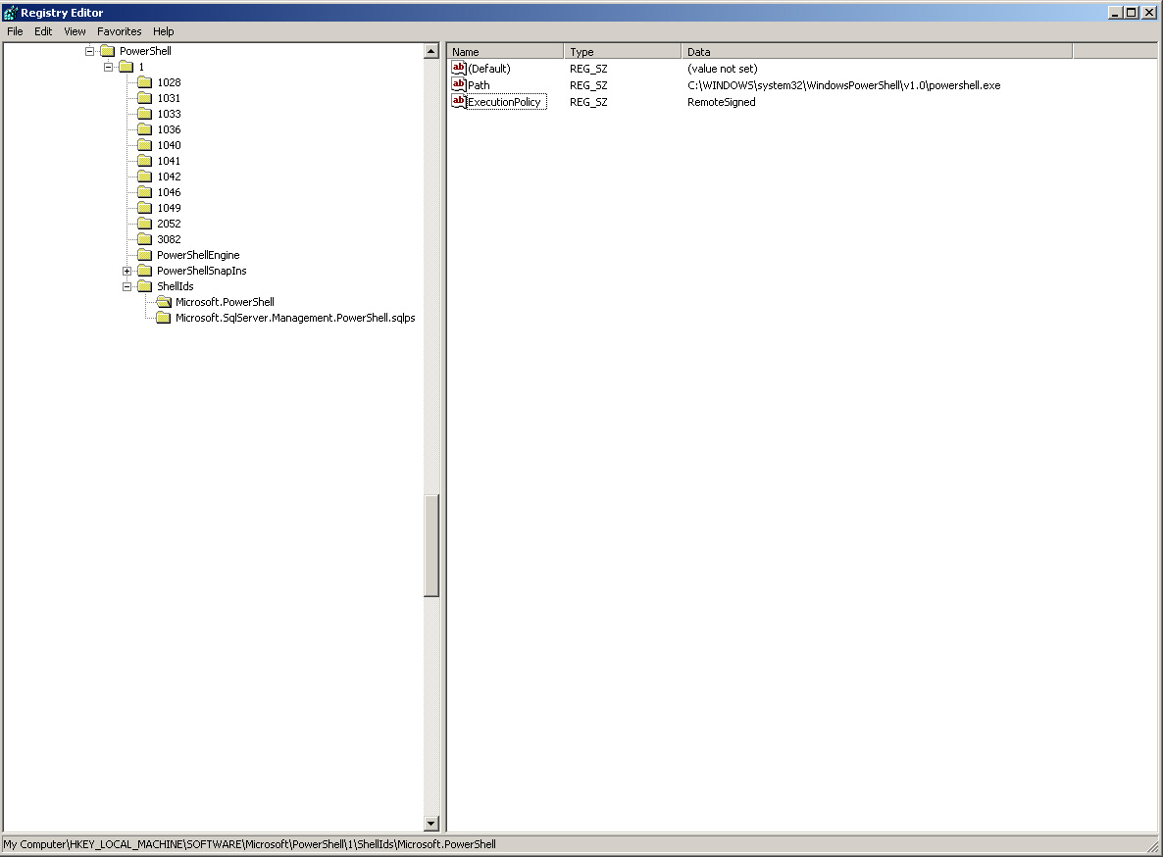The width and height of the screenshot is (1163, 857).
Task: Select the Microsoft.PowerShell tree label
Action: [x=225, y=302]
